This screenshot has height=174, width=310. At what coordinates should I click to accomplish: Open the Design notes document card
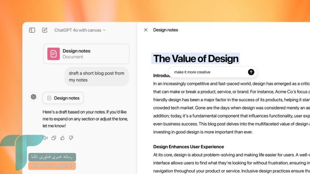(86, 54)
